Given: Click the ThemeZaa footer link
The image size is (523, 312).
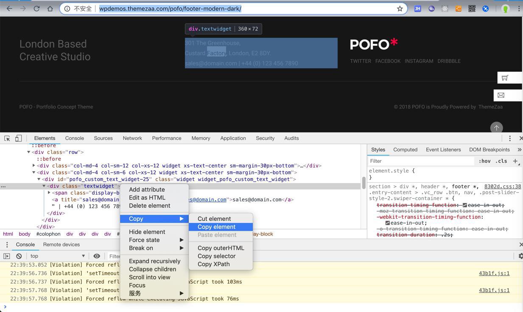Looking at the screenshot, I should 490,107.
